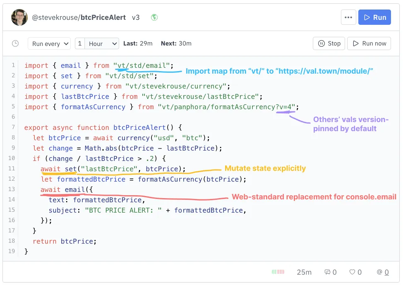
Task: Like the val using the heart icon
Action: coord(352,272)
